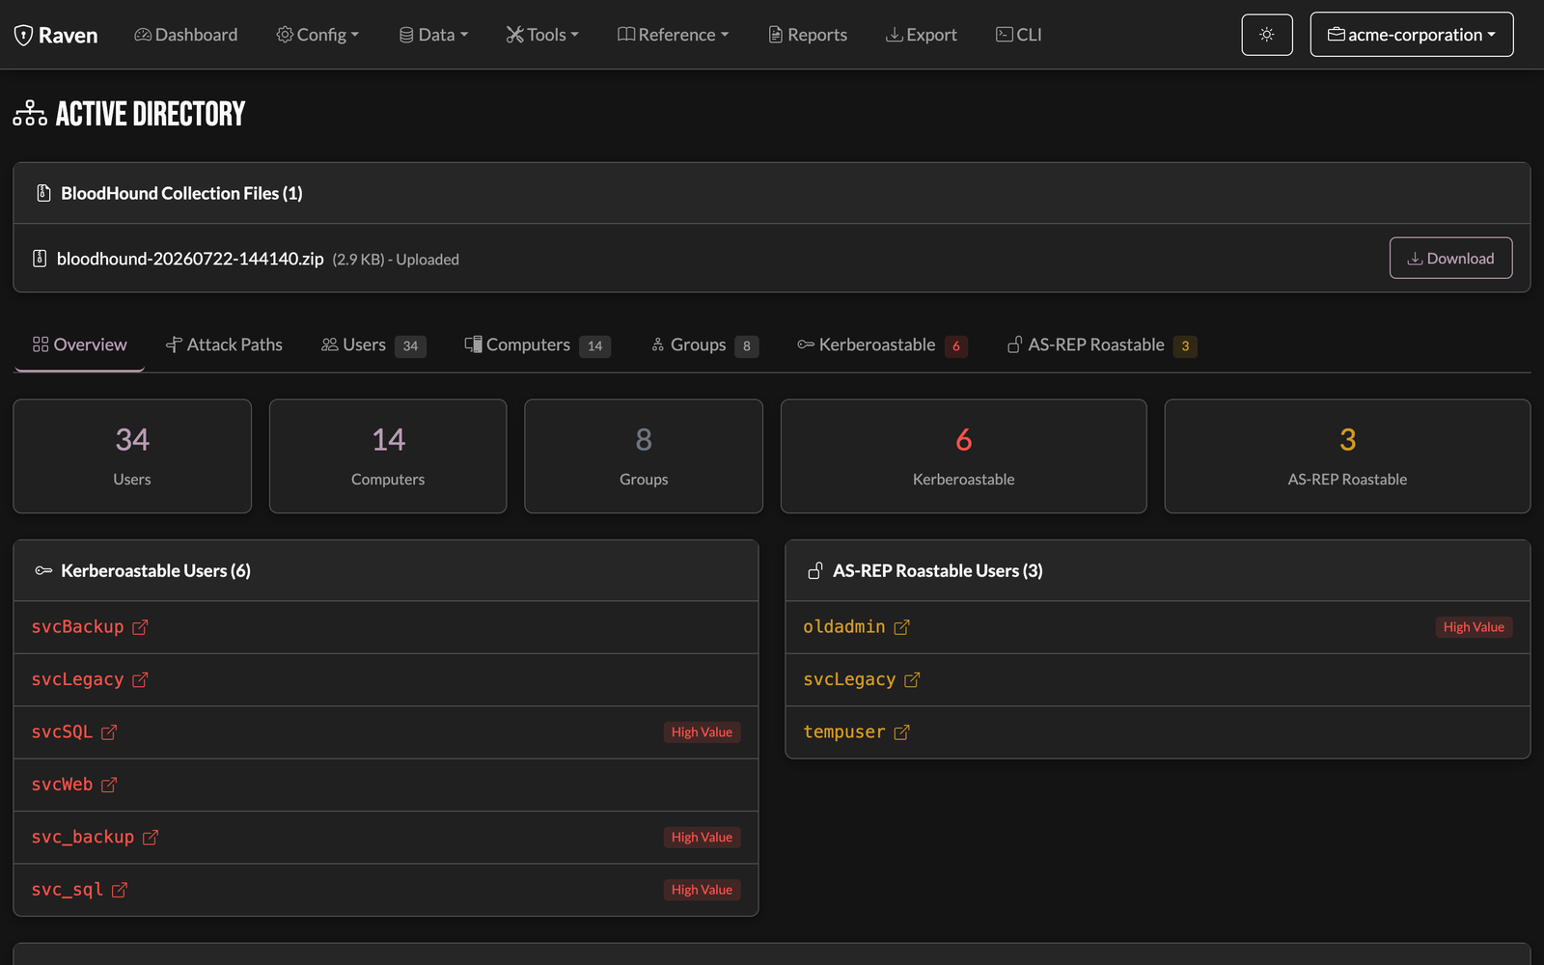Toggle light/dark theme sun button
Viewport: 1544px width, 965px height.
pyautogui.click(x=1266, y=35)
